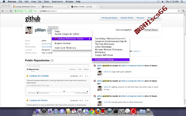Select Cambridge Advanced Learner's in submenu
Image resolution: width=186 pixels, height=116 pixels.
[111, 39]
